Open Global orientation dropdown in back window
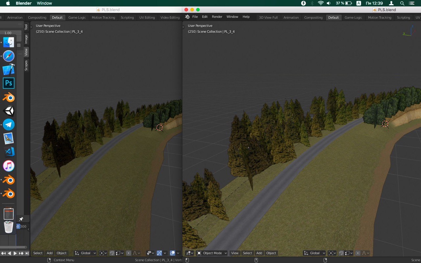This screenshot has width=421, height=263. coord(86,253)
